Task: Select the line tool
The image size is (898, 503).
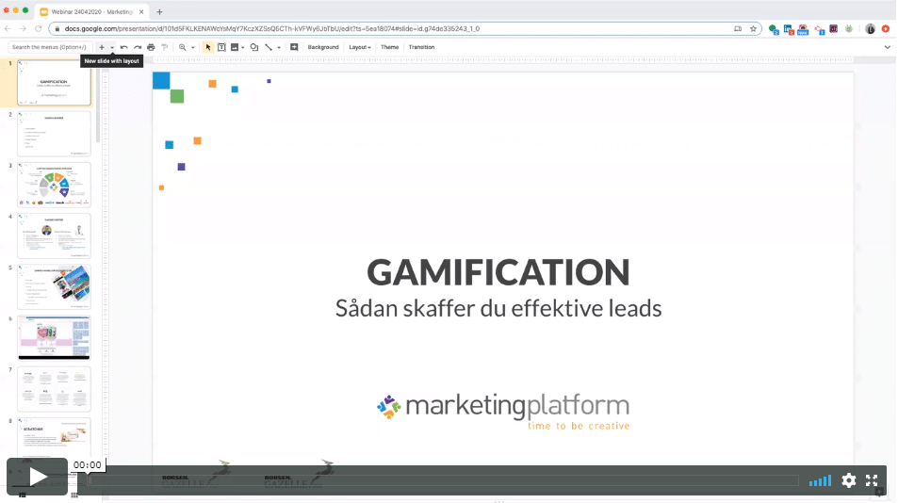Action: click(269, 47)
